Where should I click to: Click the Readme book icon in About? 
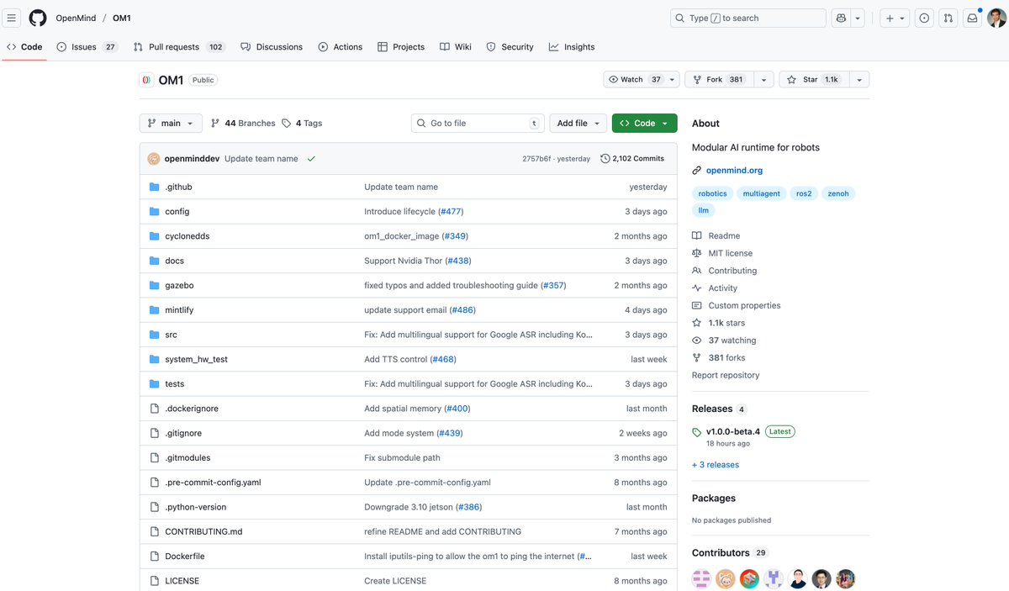coord(696,236)
